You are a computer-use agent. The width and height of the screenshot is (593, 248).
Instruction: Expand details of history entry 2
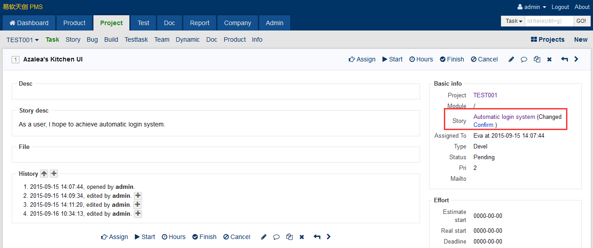point(138,196)
